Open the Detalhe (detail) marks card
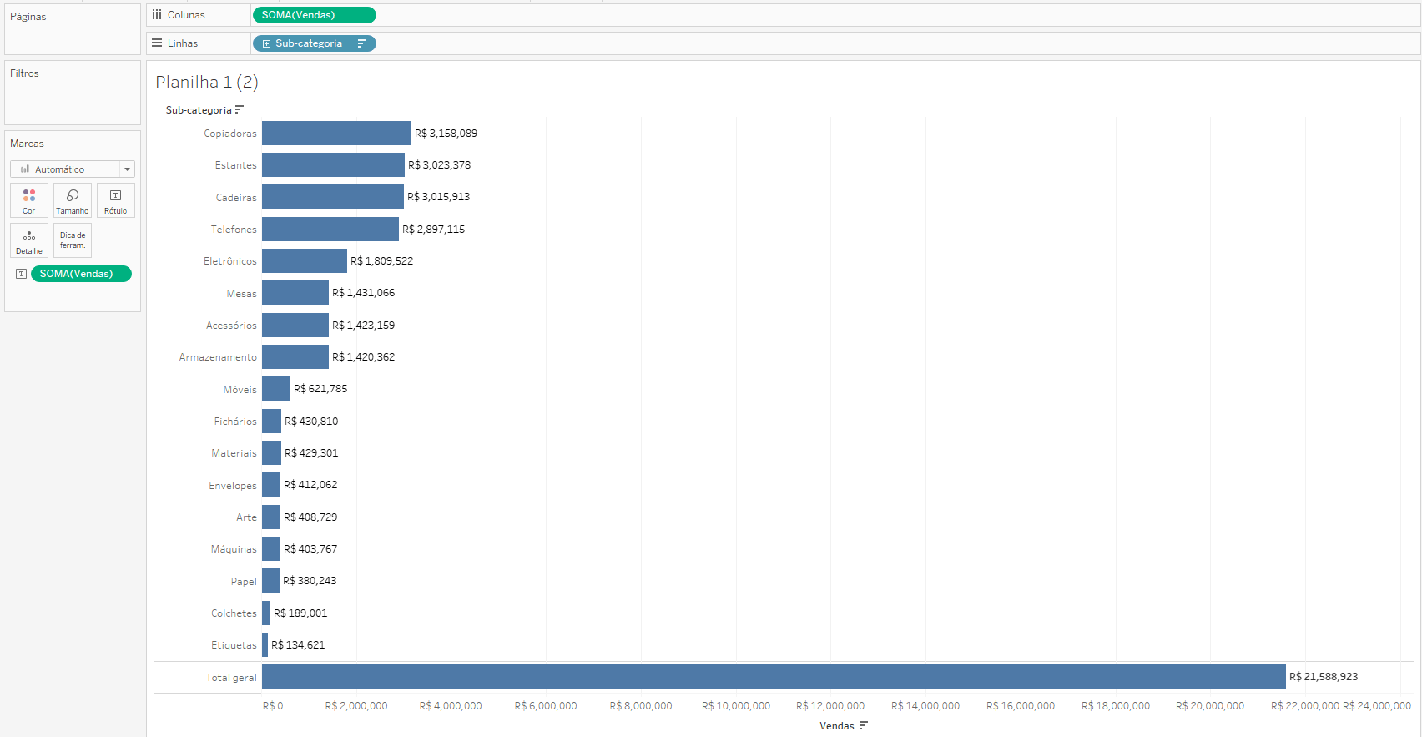The width and height of the screenshot is (1422, 737). pos(29,240)
